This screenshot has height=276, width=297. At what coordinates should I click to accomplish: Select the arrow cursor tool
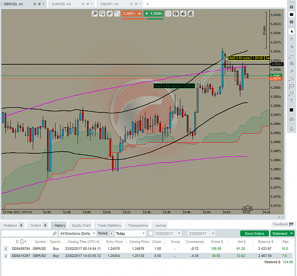[x=291, y=31]
